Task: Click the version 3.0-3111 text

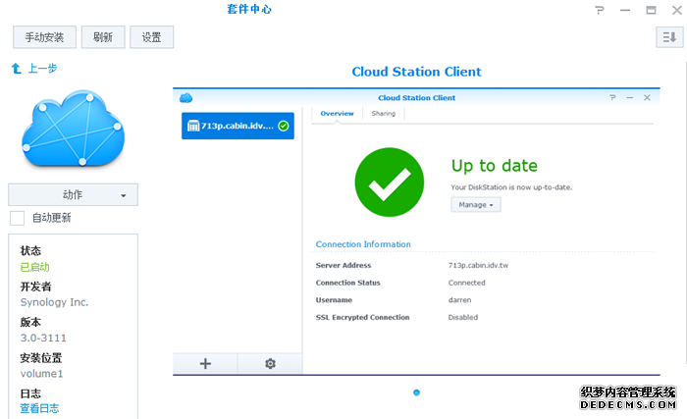Action: click(x=43, y=338)
